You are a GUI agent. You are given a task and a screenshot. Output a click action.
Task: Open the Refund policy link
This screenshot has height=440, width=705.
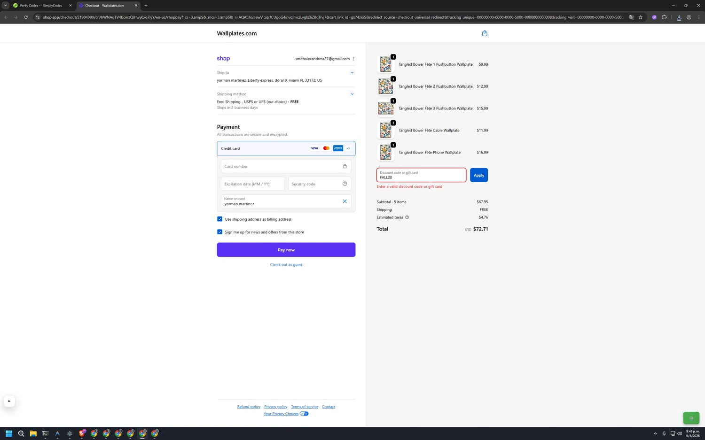tap(249, 407)
